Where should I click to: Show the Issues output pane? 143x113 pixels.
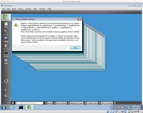[x=49, y=103]
